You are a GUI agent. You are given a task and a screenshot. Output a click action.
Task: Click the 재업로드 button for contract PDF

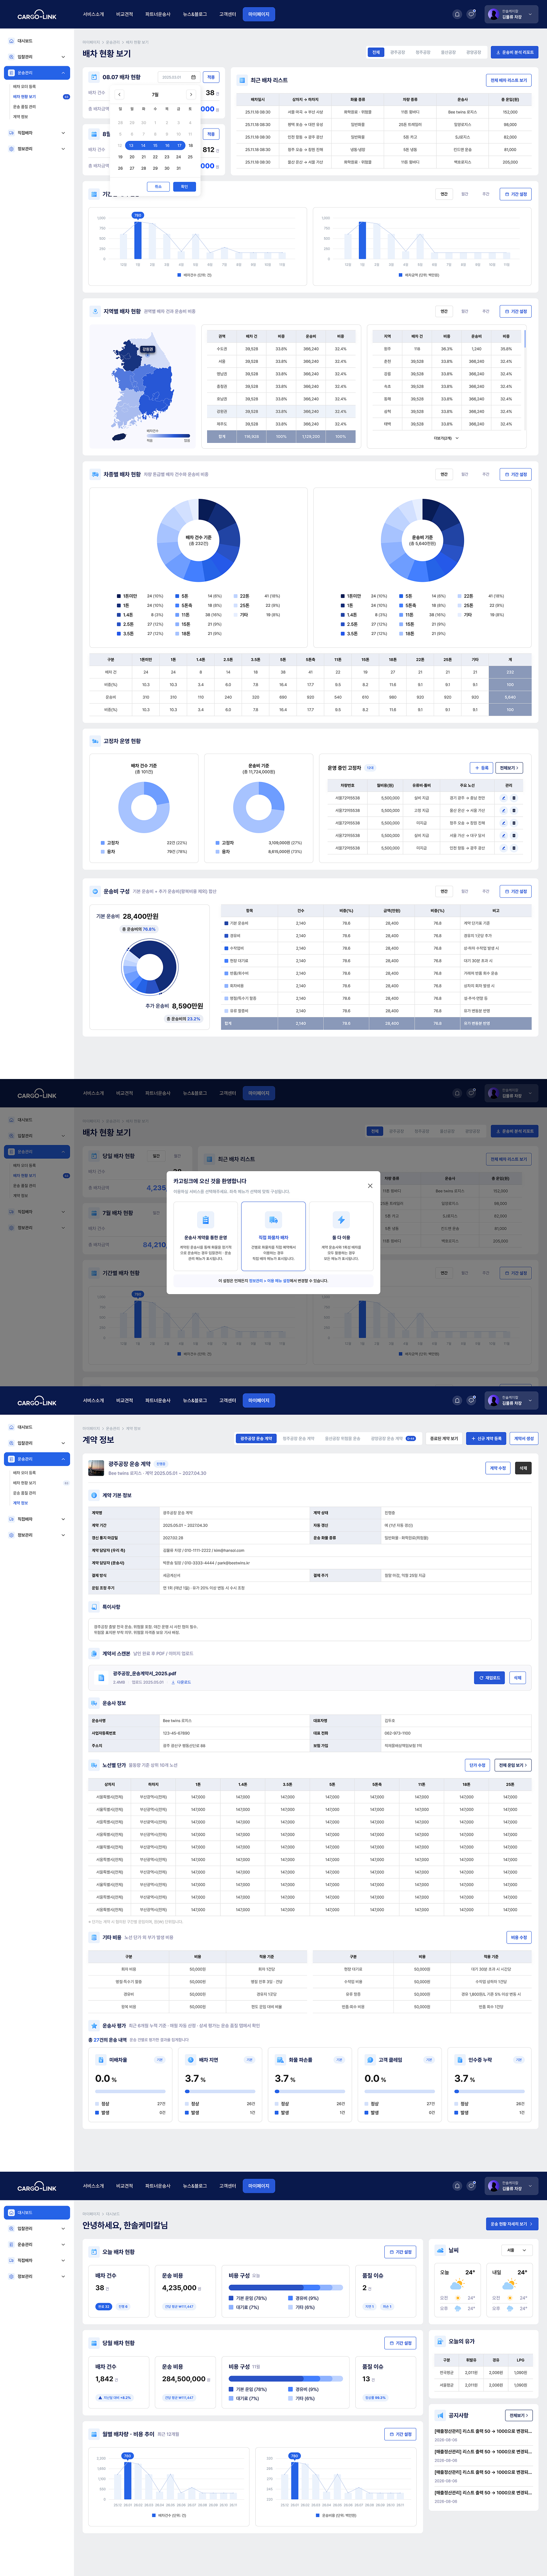[489, 1678]
